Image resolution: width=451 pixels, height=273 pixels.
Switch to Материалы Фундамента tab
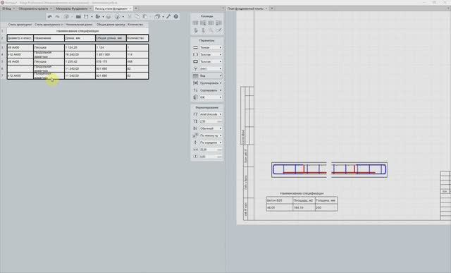pyautogui.click(x=73, y=8)
